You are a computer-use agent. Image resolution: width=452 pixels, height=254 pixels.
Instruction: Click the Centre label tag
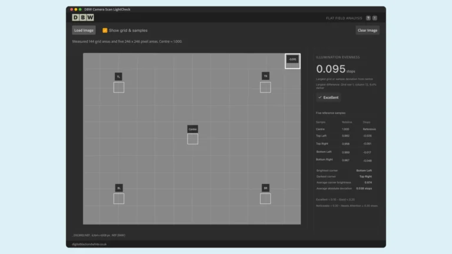pos(192,129)
